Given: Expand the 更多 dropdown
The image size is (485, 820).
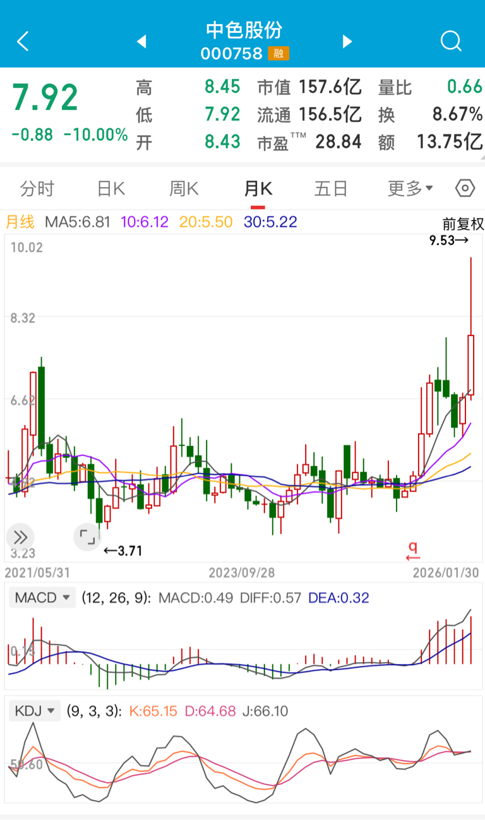Looking at the screenshot, I should 410,188.
